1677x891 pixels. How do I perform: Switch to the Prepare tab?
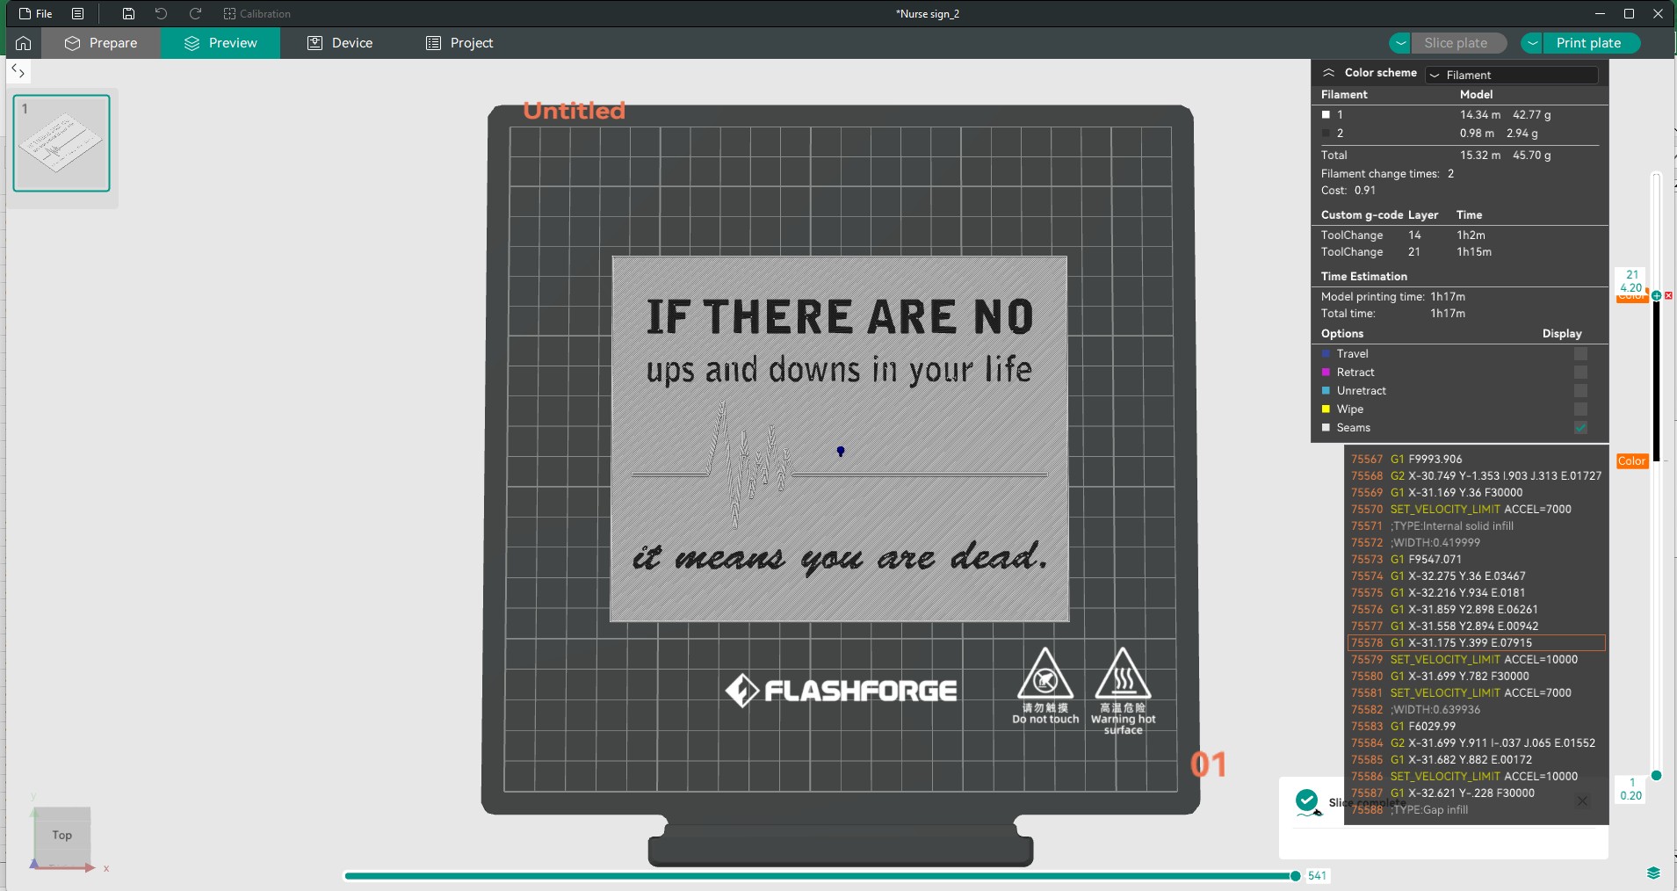(101, 43)
